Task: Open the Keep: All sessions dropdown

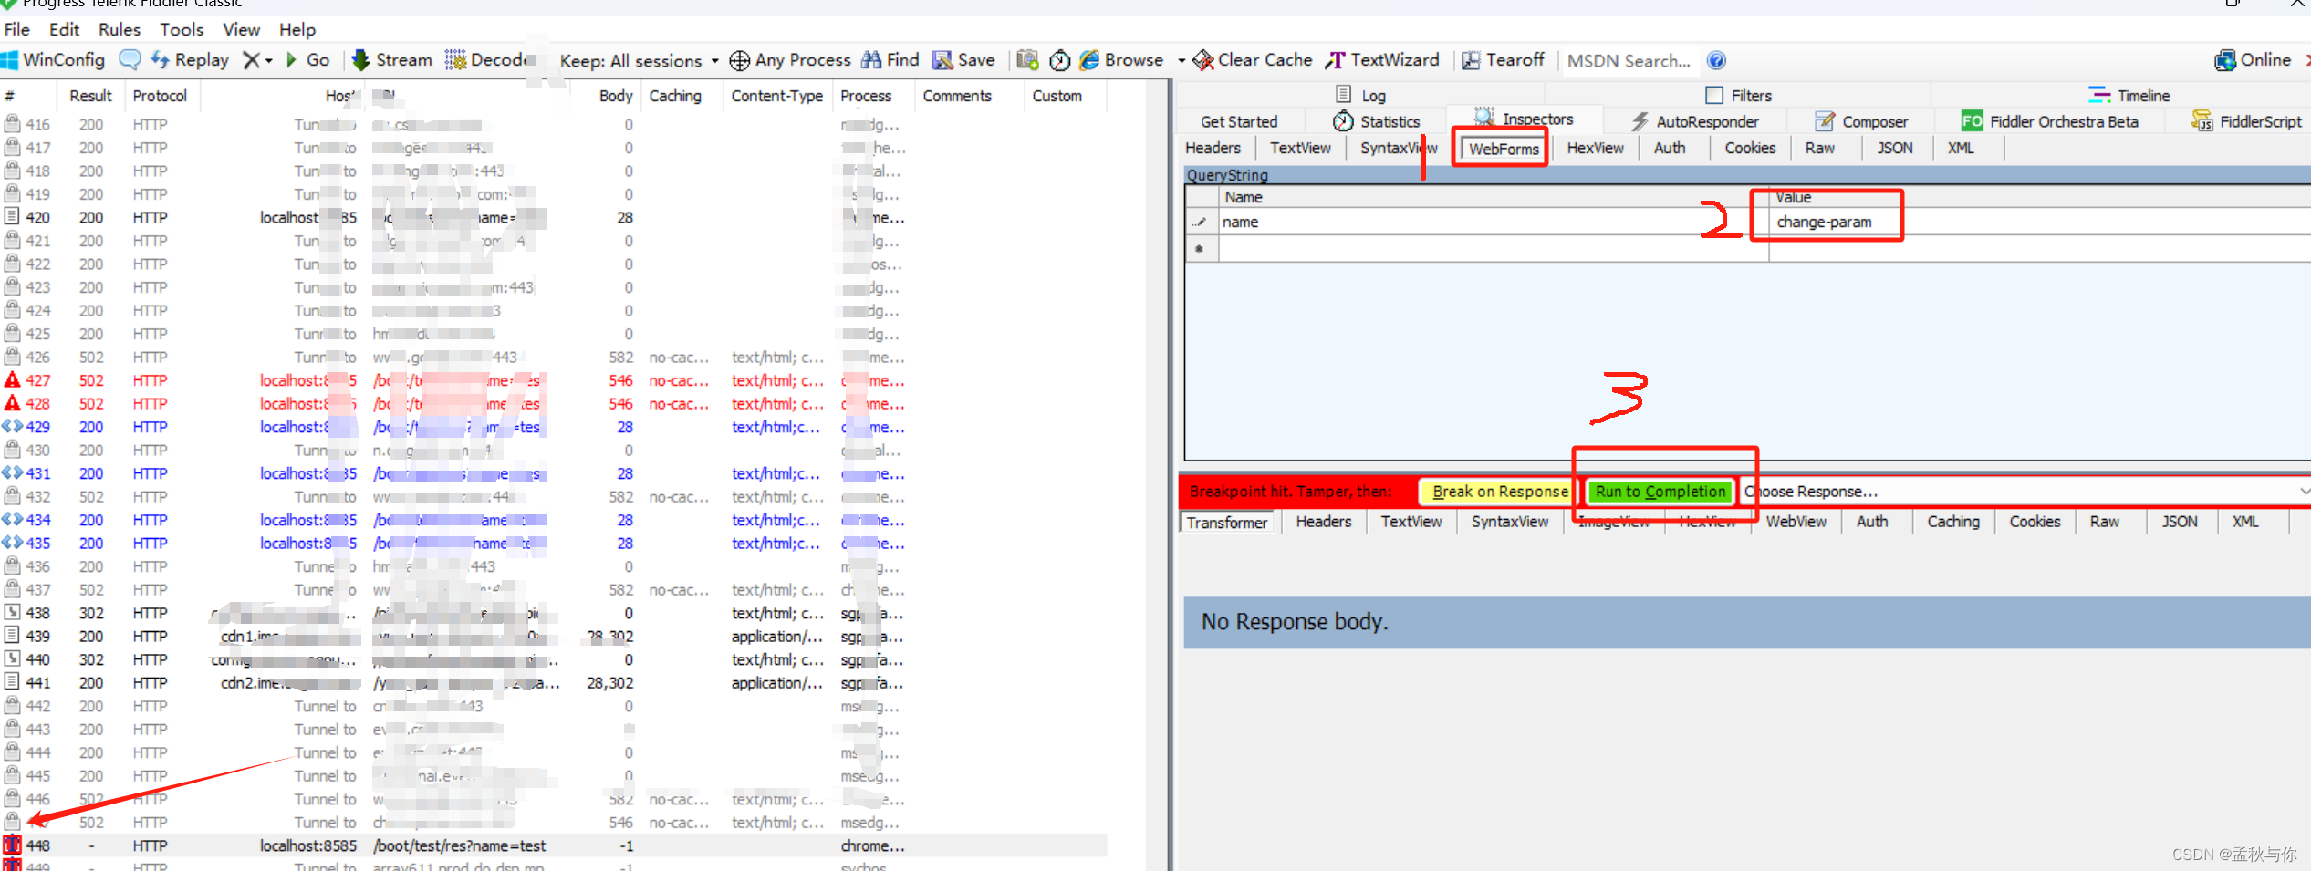Action: pyautogui.click(x=639, y=61)
